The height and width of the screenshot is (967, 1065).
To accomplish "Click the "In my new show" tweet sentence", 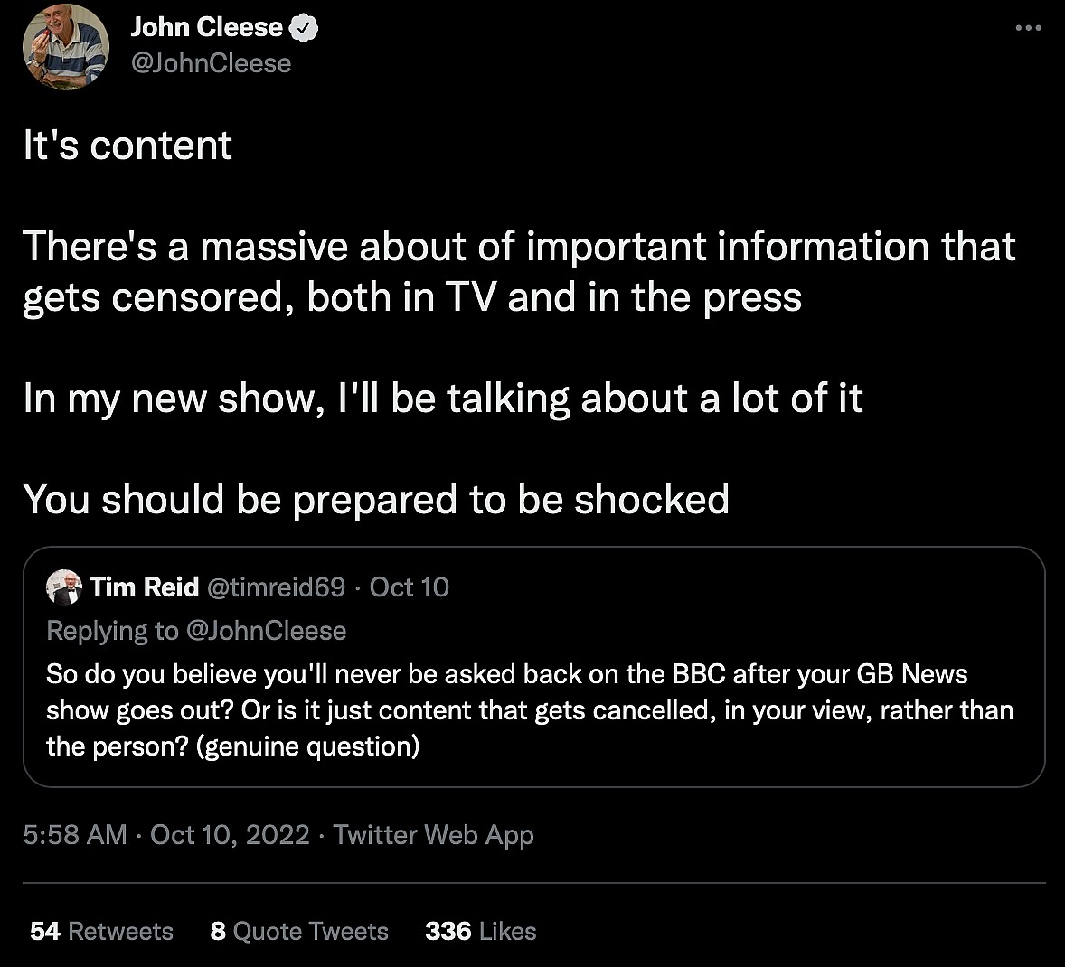I will [x=442, y=399].
